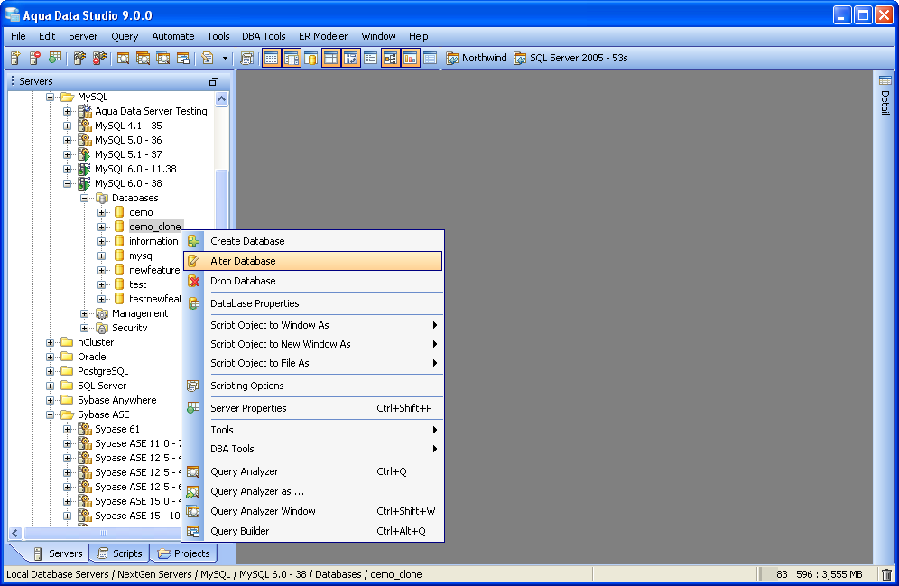Open Script Object to File As submenu
The image size is (899, 586).
[x=313, y=363]
